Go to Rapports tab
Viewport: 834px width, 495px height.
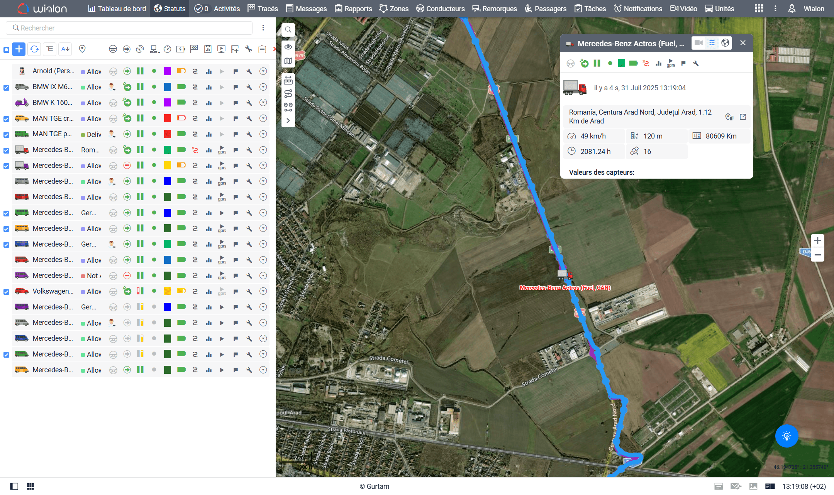pyautogui.click(x=353, y=8)
